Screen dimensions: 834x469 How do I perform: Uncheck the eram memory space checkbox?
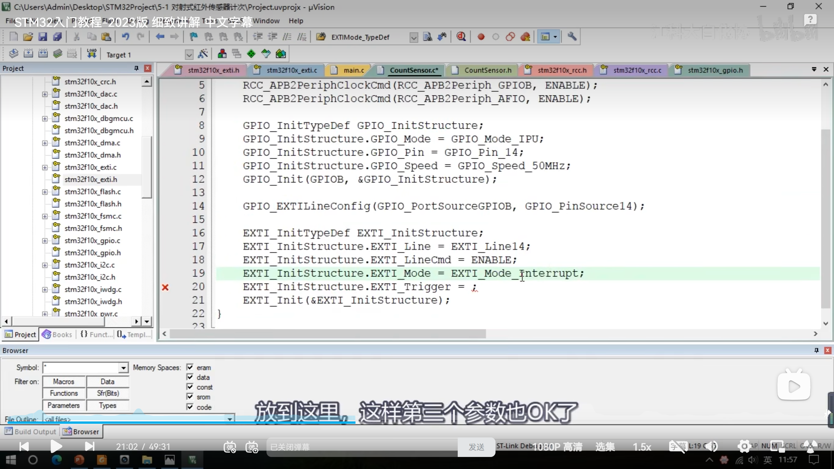(190, 367)
